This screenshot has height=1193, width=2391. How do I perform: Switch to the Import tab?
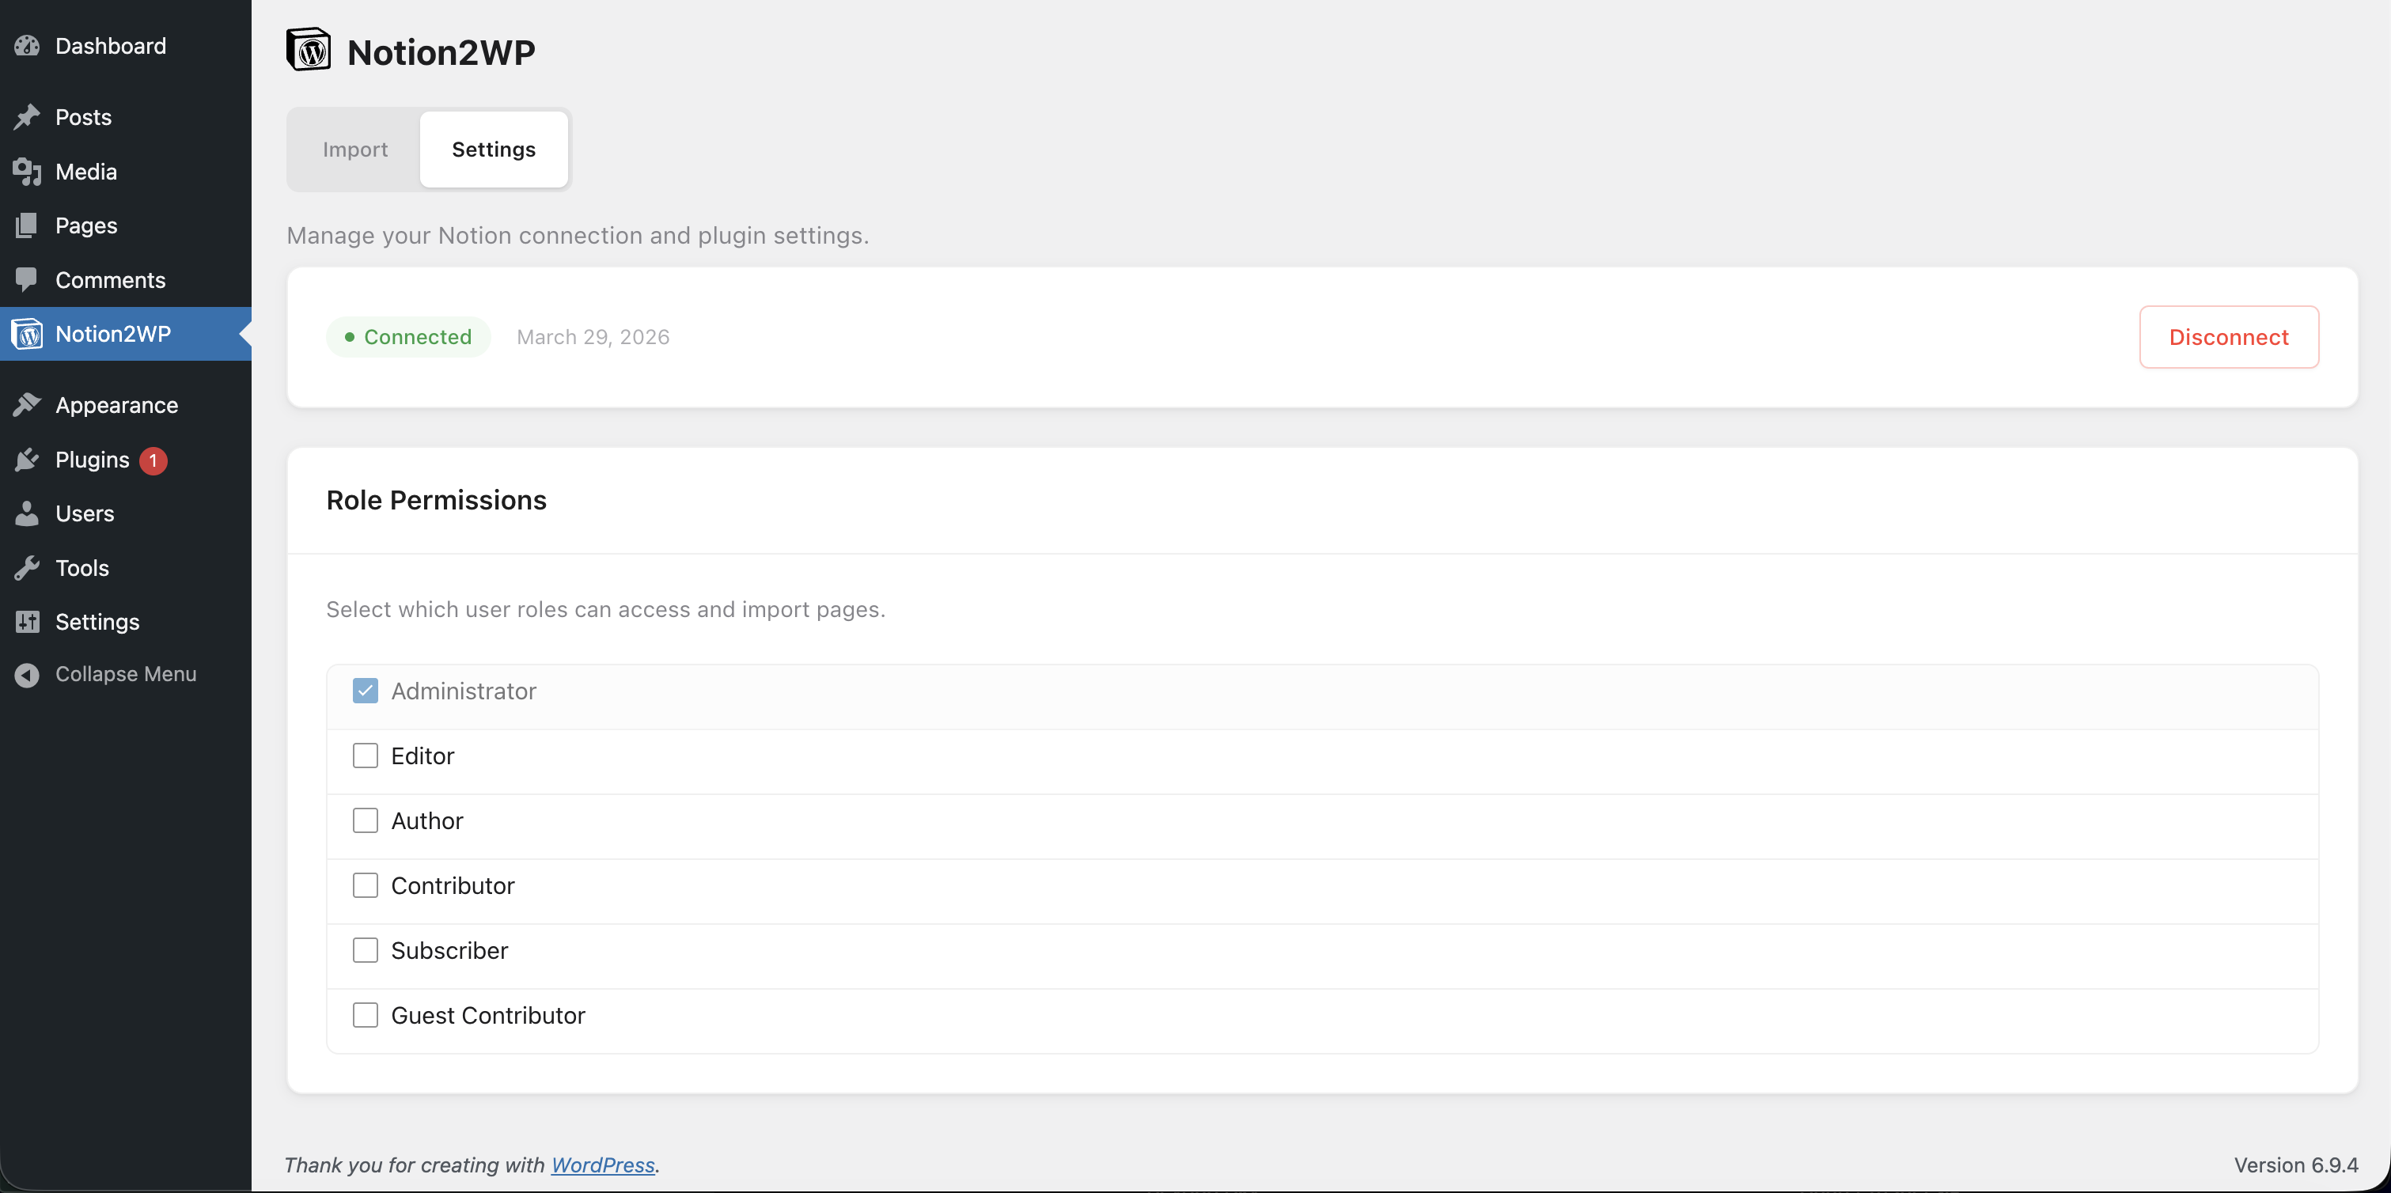coord(354,149)
